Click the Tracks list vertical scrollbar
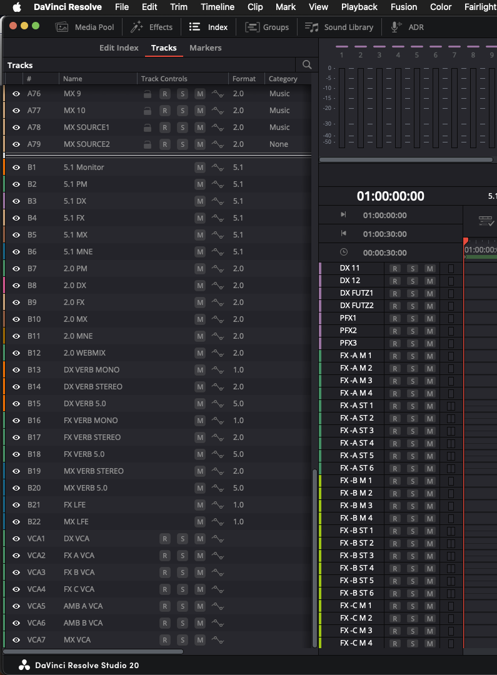Image resolution: width=497 pixels, height=675 pixels. coord(314,557)
